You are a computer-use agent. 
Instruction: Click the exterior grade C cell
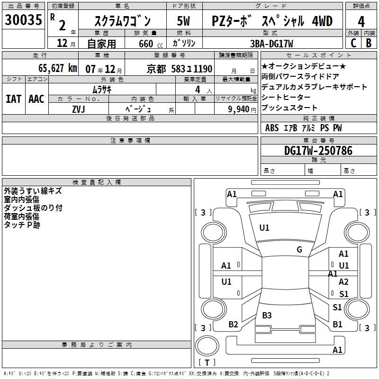click(x=353, y=43)
